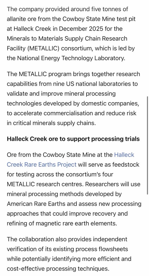Click the text "will serve as feedstock" after the link

pos(109,165)
